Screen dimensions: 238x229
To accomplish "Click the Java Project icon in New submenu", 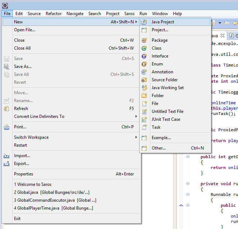I will pos(145,22).
